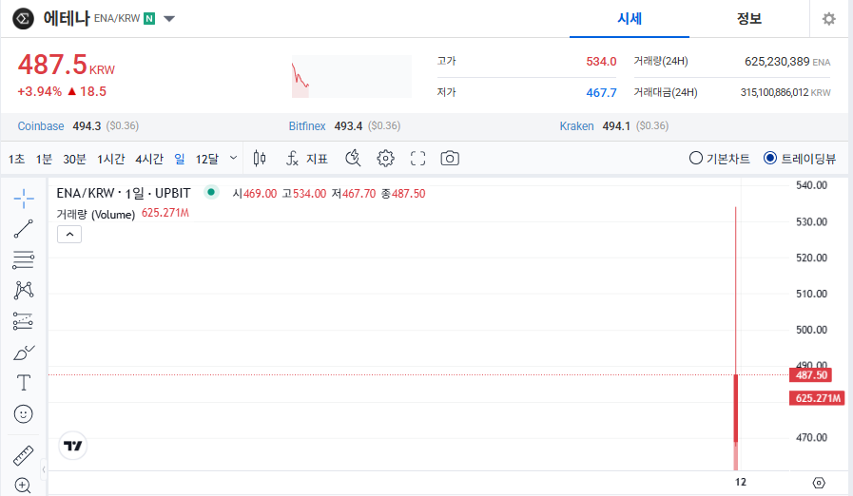Click the 625.271M volume axis tag
This screenshot has height=496, width=853.
817,398
